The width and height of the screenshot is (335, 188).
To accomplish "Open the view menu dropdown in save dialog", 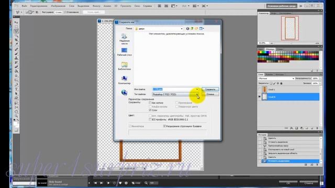I will tap(204, 29).
